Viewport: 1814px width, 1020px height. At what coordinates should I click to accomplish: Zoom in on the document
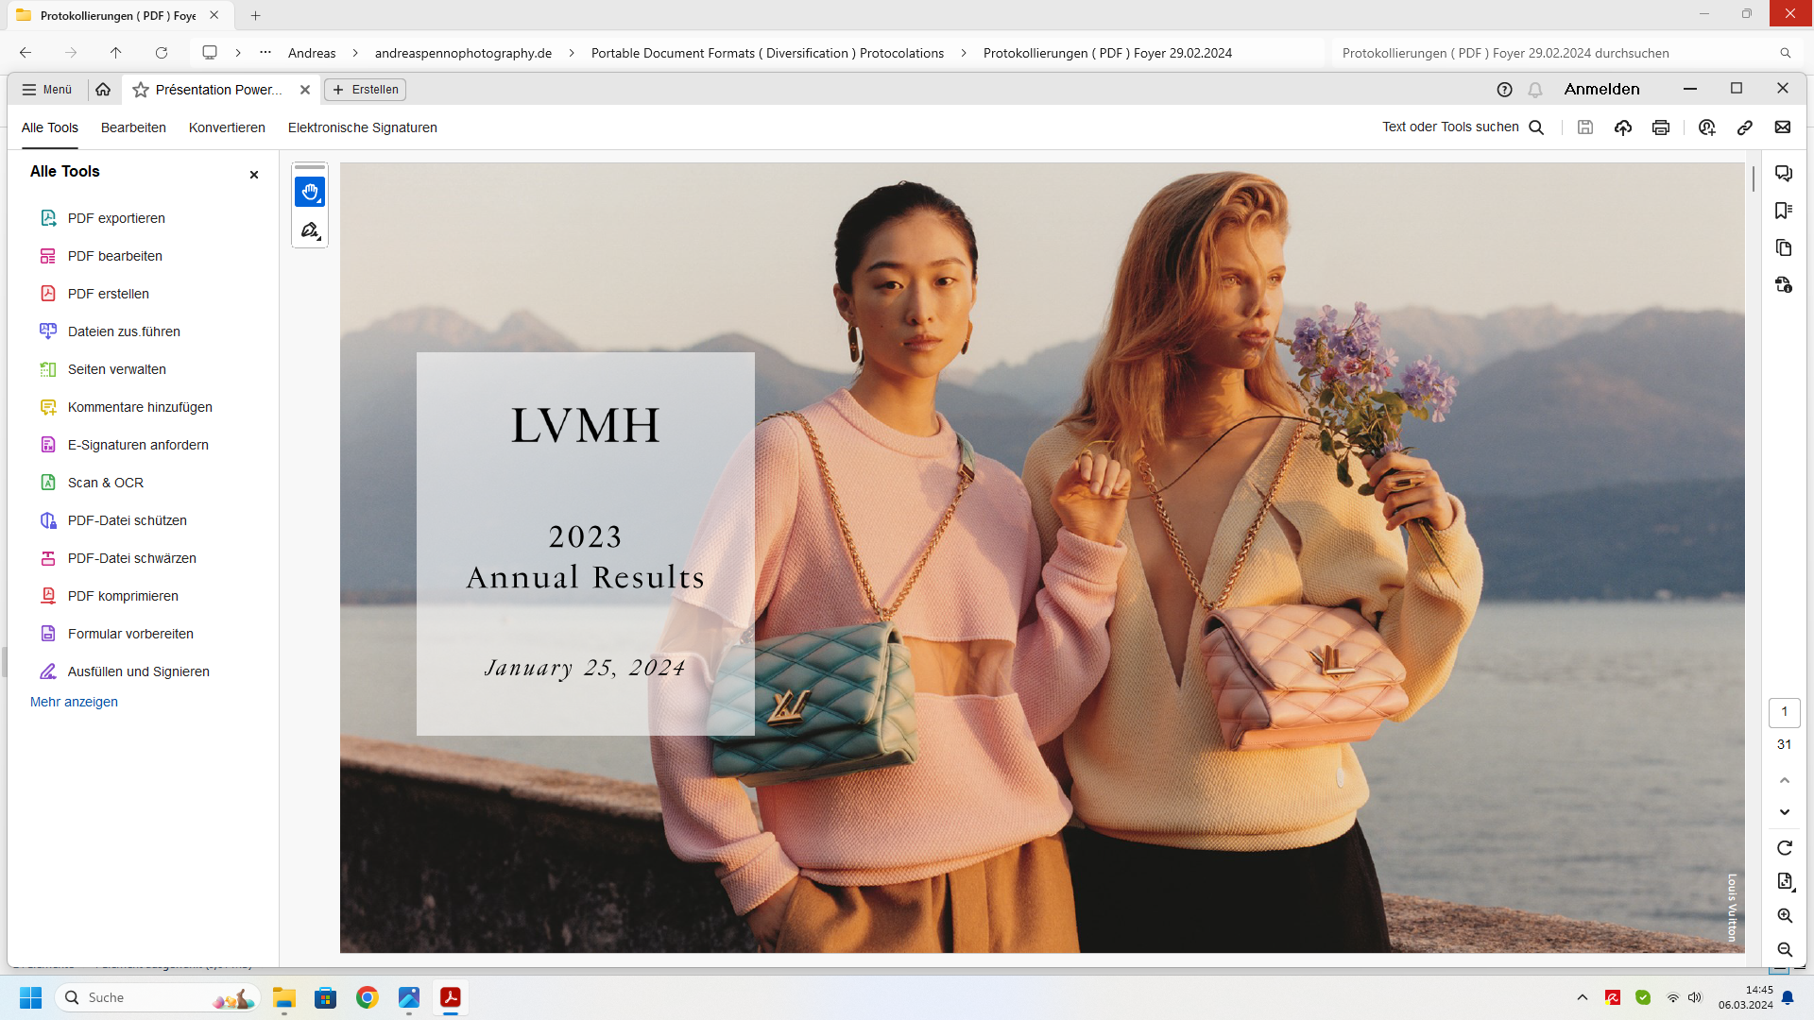pos(1785,915)
